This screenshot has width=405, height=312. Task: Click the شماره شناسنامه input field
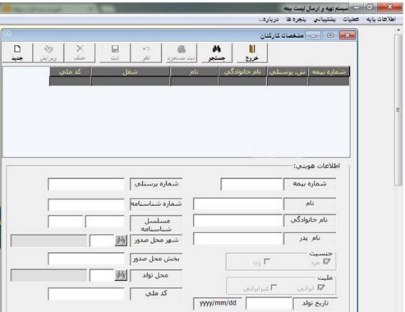click(x=86, y=204)
